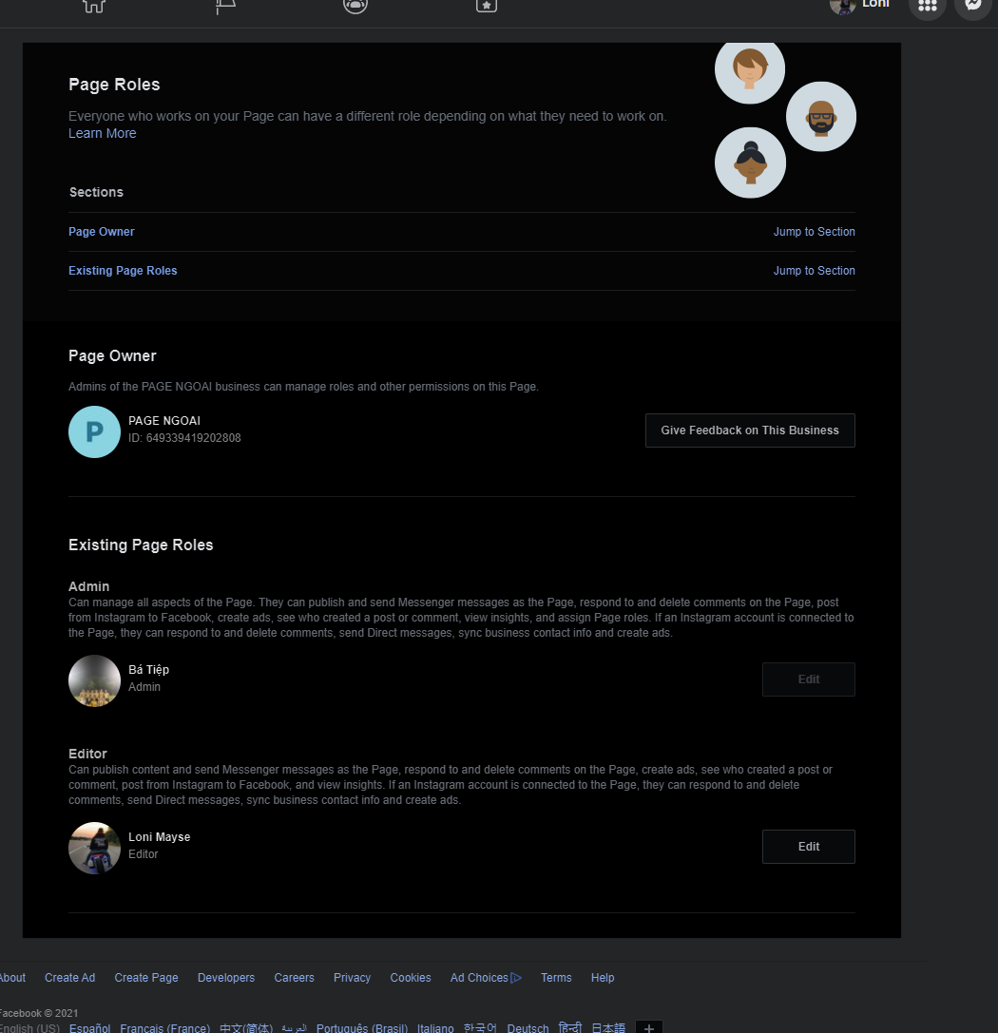Click the Editor role heading
The height and width of the screenshot is (1033, 998).
point(87,754)
